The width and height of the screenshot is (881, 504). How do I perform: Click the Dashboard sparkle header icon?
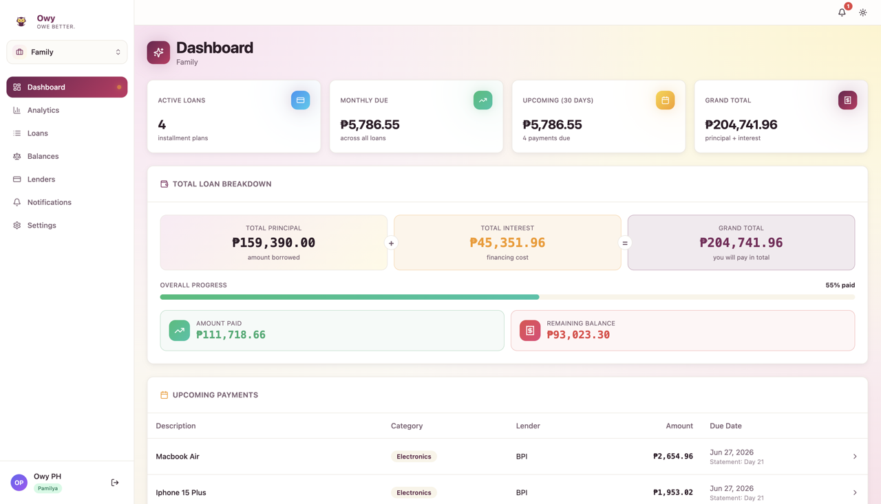(158, 52)
